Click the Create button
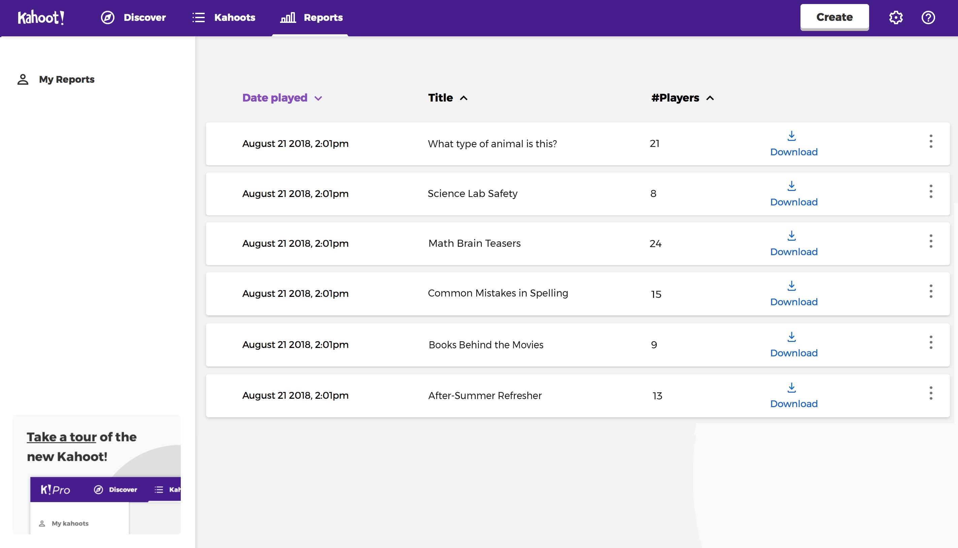Screen dimensions: 958x548 (835, 18)
